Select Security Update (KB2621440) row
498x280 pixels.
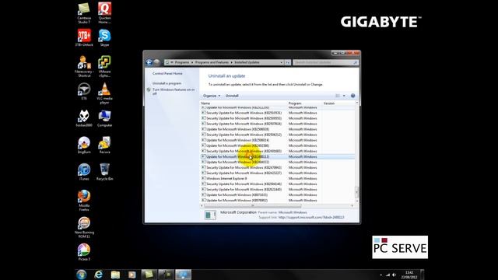[278, 190]
